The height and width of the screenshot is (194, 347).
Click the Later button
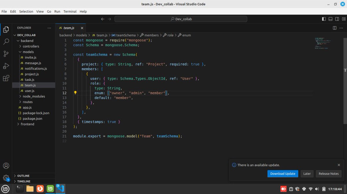[x=307, y=174]
